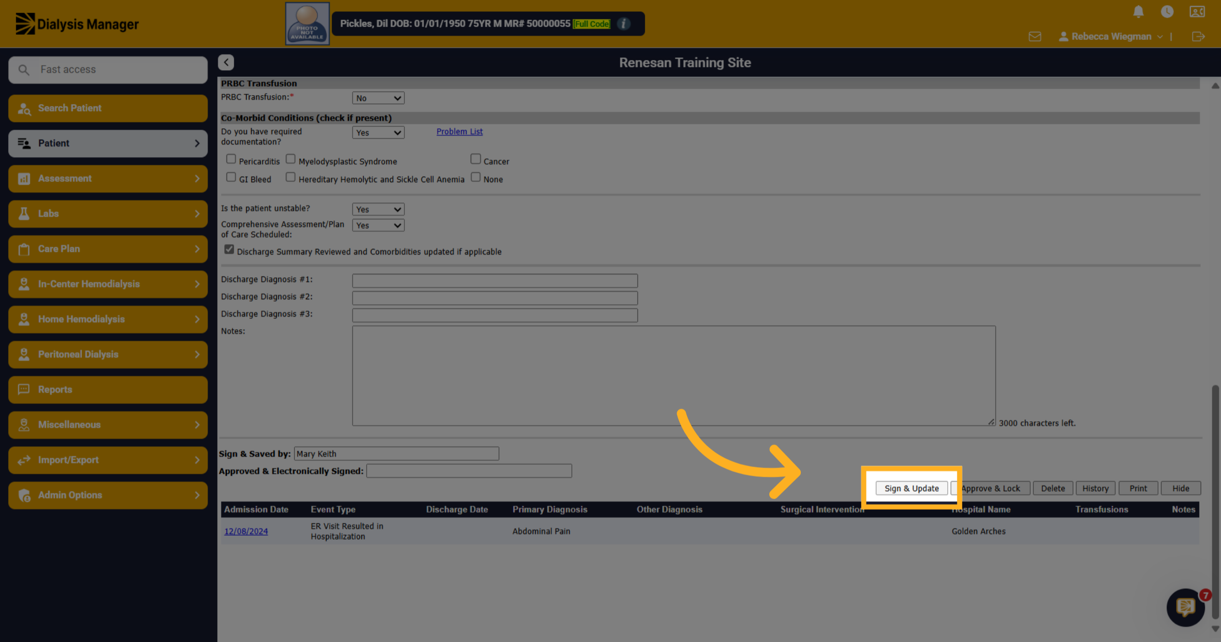Open Home Hemodialysis menu
Image resolution: width=1221 pixels, height=642 pixels.
pyautogui.click(x=108, y=319)
